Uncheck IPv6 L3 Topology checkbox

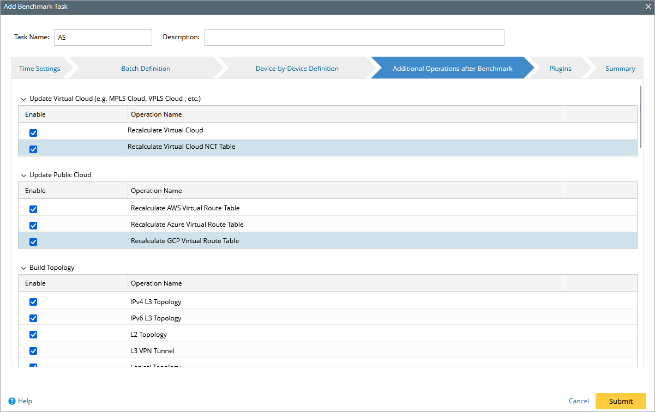click(x=33, y=318)
